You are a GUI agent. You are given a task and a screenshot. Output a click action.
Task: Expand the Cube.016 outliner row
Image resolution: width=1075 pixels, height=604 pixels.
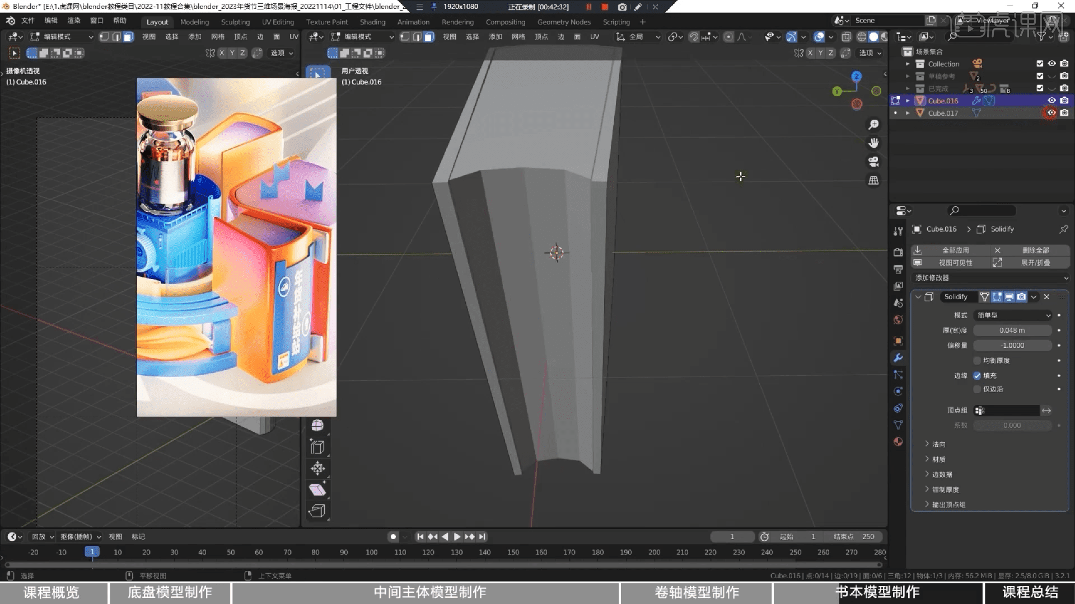pyautogui.click(x=908, y=101)
